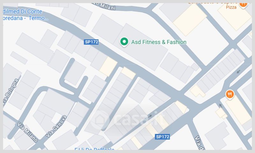Select the orange restaurant marker on the right
This screenshot has width=255, height=153.
pos(229,94)
